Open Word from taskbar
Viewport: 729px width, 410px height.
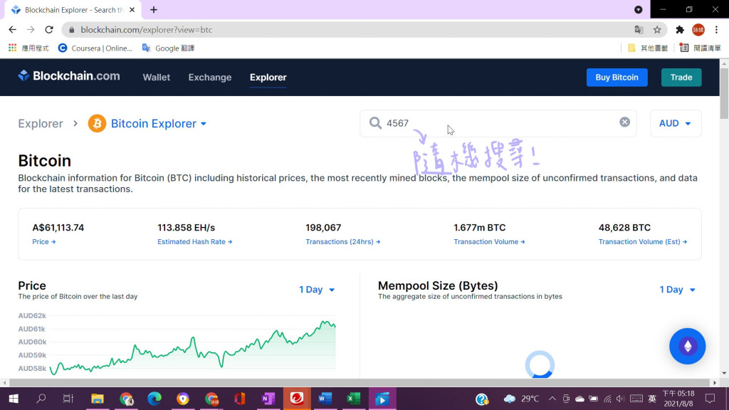[325, 399]
